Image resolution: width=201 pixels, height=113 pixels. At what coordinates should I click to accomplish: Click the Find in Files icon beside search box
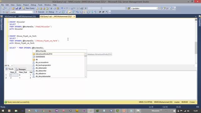128,8
